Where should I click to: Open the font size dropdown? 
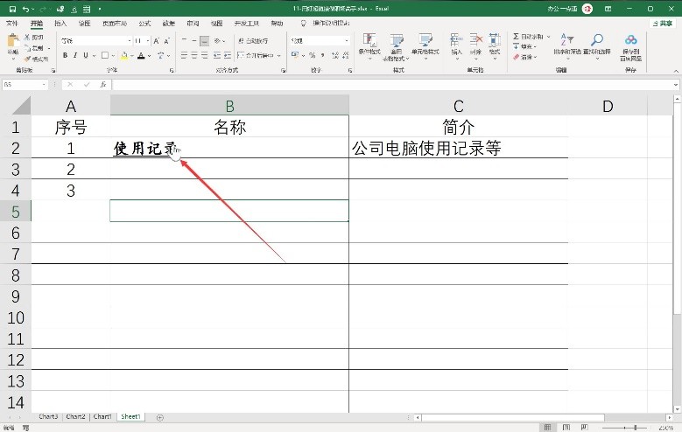(148, 41)
